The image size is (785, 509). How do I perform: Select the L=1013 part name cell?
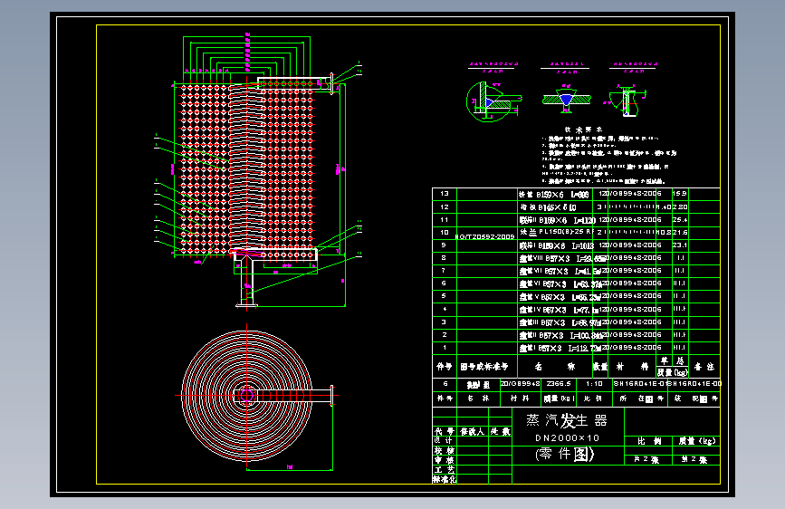point(556,245)
